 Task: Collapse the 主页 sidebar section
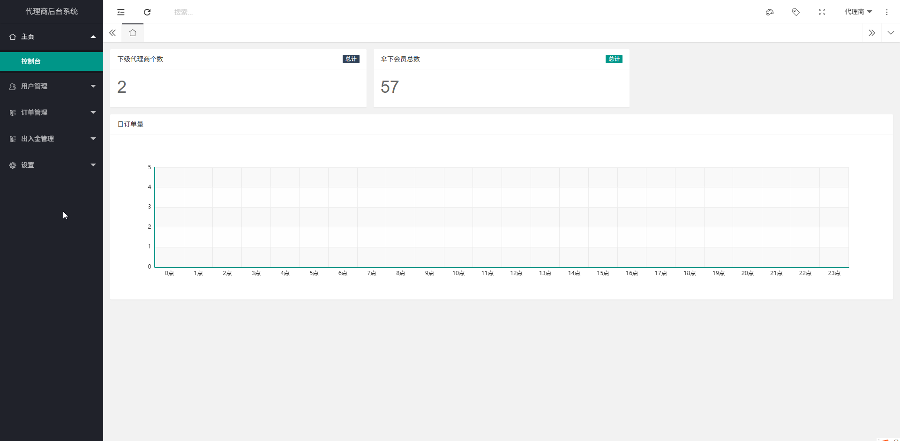tap(52, 37)
